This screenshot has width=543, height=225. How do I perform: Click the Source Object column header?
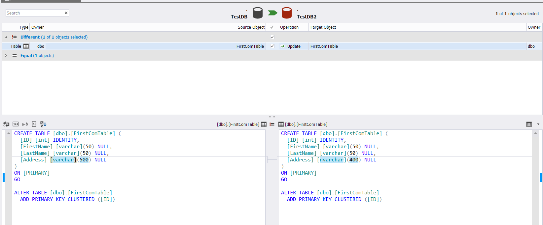click(251, 27)
